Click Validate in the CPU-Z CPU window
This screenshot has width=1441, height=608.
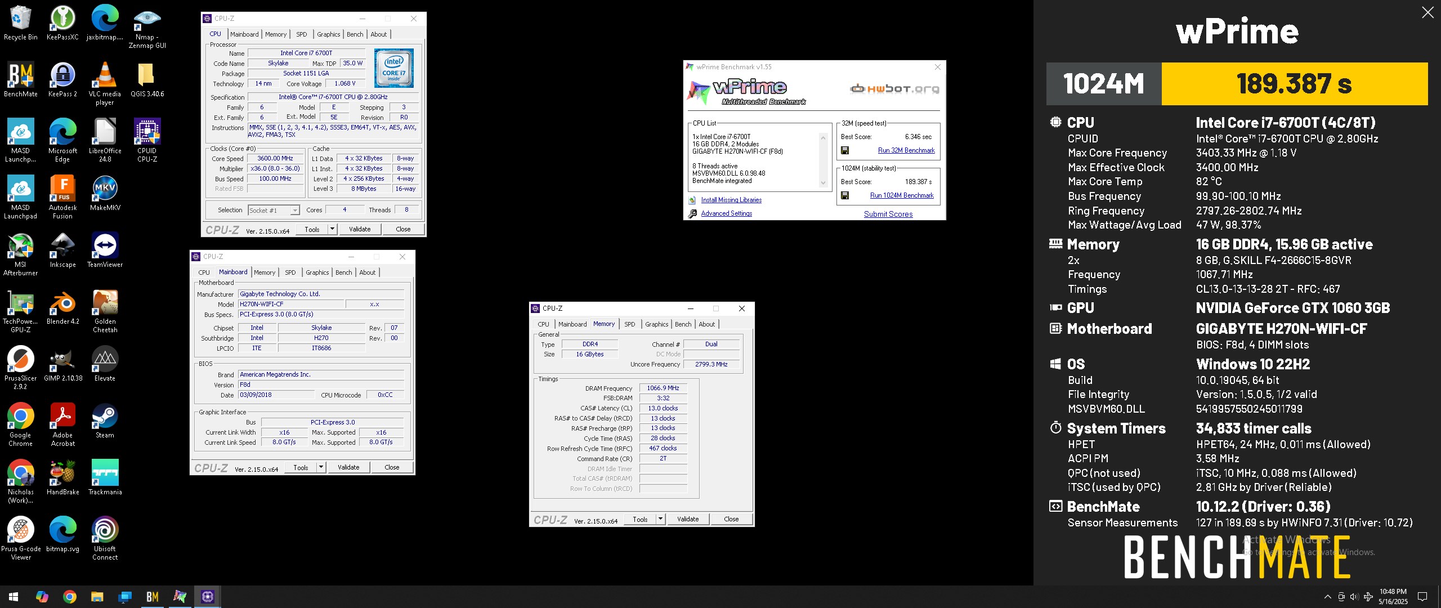[360, 229]
